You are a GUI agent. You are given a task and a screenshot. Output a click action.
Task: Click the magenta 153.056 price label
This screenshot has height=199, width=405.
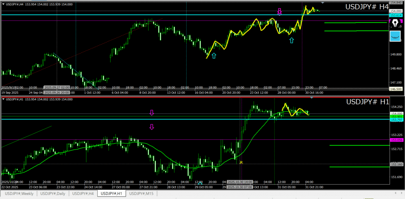pyautogui.click(x=396, y=140)
